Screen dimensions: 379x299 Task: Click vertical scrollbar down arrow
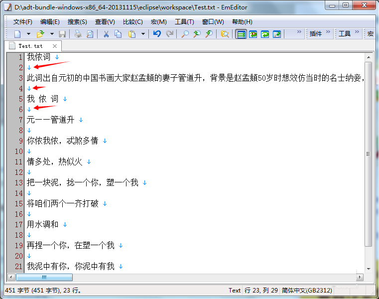[x=369, y=269]
